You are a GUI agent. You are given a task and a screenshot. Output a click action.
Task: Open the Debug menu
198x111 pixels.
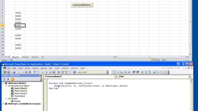[44, 68]
